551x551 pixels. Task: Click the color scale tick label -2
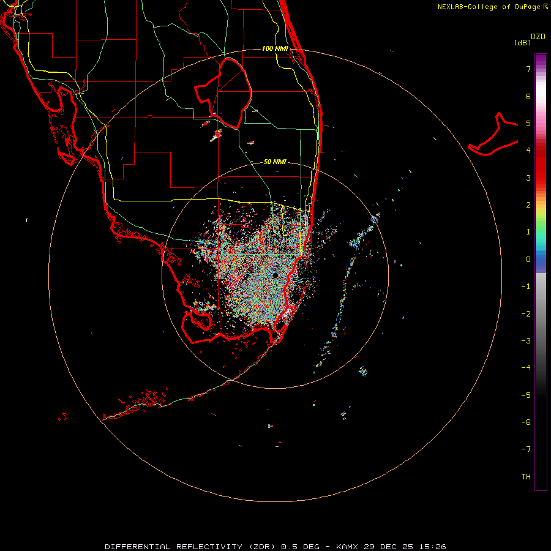pos(526,314)
